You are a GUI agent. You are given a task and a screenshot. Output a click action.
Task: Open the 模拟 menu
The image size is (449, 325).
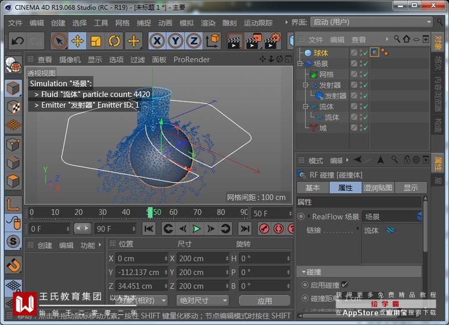(186, 22)
